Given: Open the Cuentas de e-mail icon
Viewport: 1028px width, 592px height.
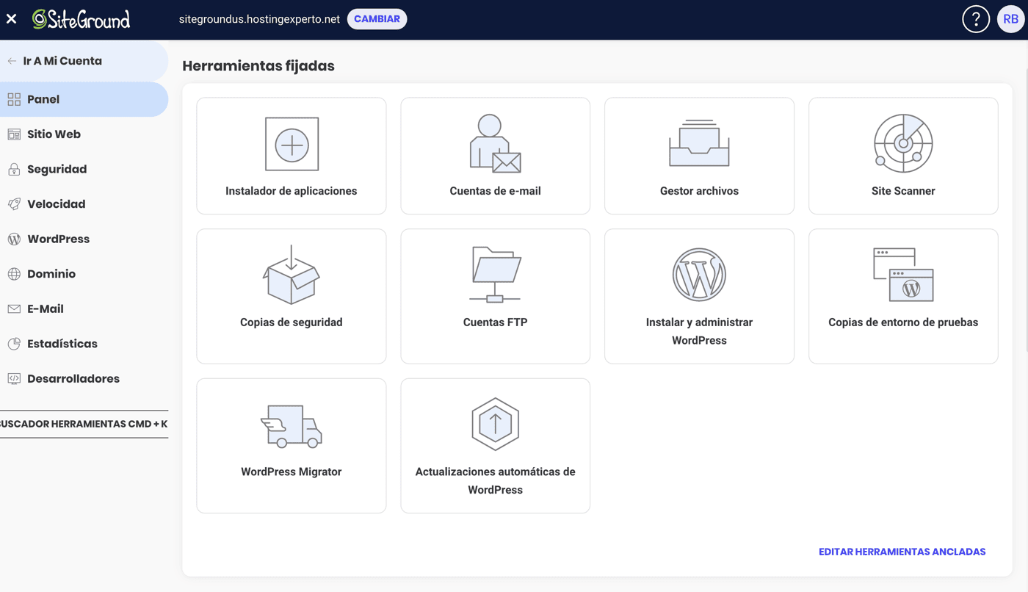Looking at the screenshot, I should [496, 144].
